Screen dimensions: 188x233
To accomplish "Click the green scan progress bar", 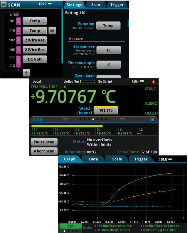I will coord(67,126).
